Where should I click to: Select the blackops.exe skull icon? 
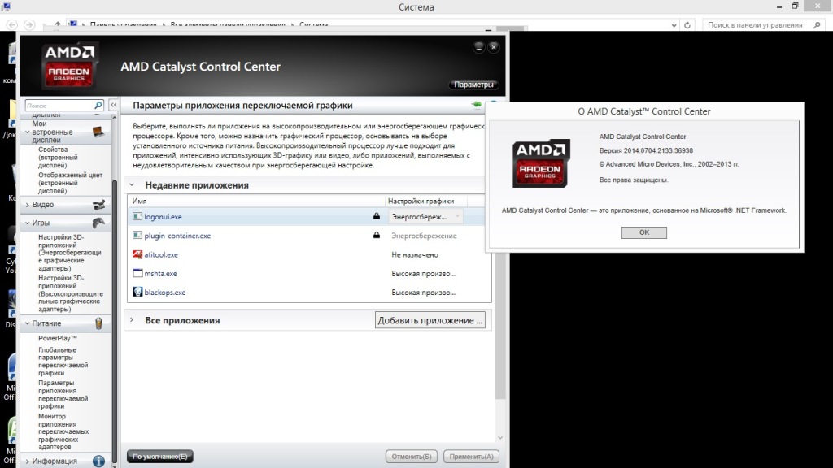pos(137,292)
